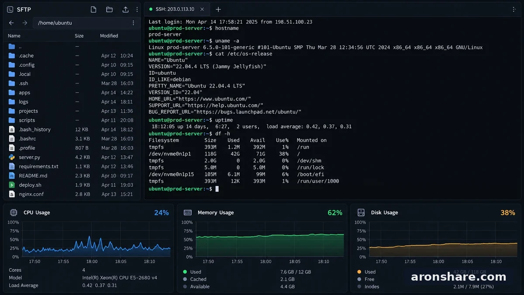
Task: Click the Cached legend entry in Memory
Action: [198, 279]
